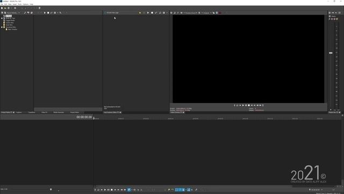Select the All Media tree item
The image size is (344, 194).
[9, 16]
